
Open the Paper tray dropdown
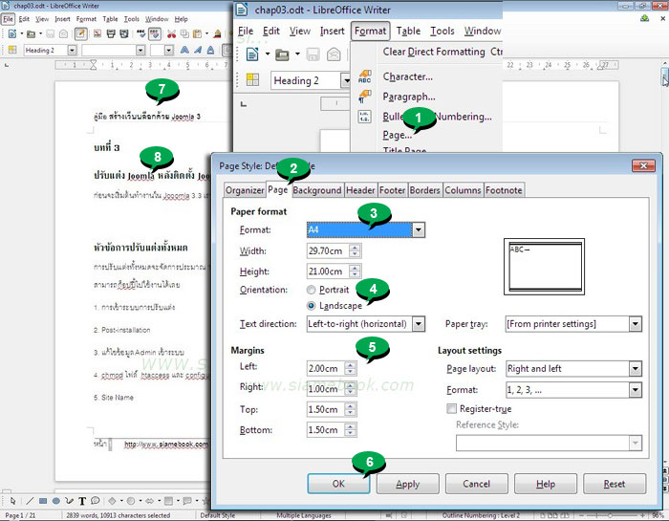click(x=635, y=324)
